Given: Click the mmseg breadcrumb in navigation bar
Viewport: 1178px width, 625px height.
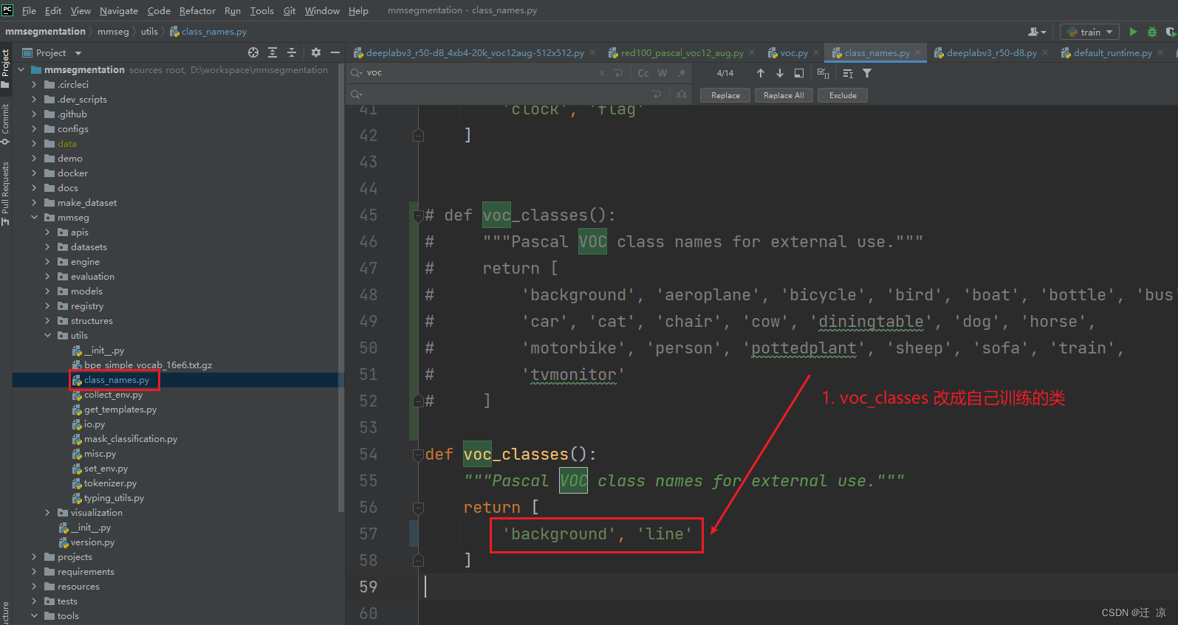Looking at the screenshot, I should [113, 32].
